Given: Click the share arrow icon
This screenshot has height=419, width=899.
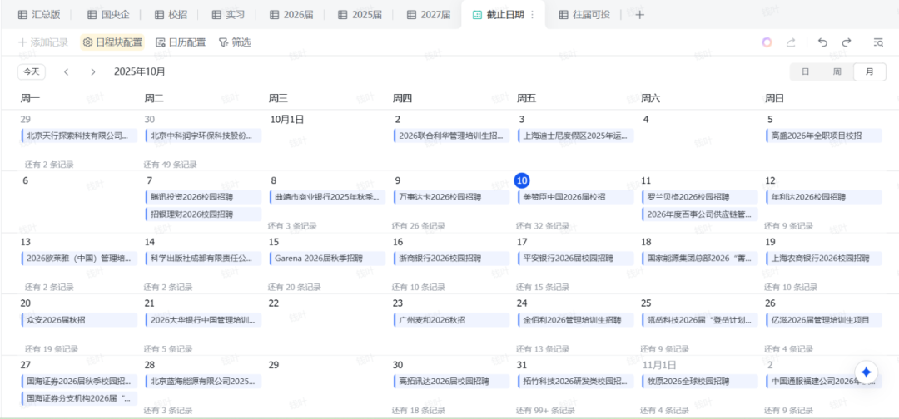Looking at the screenshot, I should coord(791,42).
